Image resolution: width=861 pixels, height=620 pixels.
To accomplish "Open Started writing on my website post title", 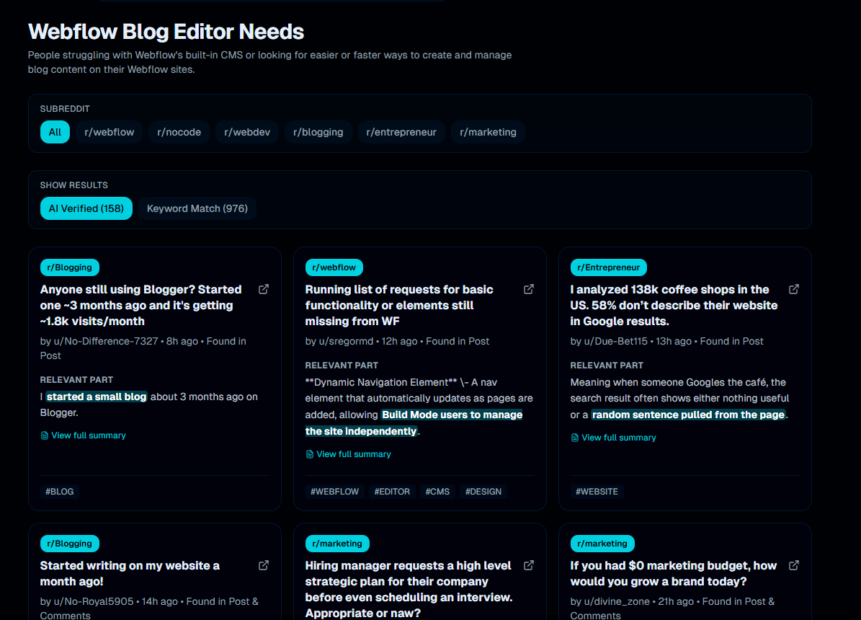I will [130, 573].
